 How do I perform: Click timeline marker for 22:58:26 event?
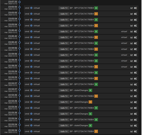click(19, 60)
